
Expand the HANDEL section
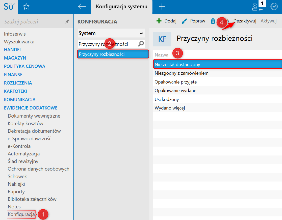click(13, 50)
